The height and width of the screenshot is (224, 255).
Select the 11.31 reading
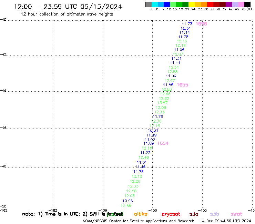click(x=176, y=59)
